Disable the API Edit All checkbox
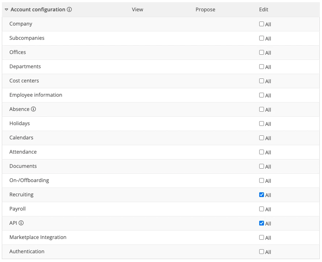This screenshot has width=322, height=262. [x=261, y=223]
